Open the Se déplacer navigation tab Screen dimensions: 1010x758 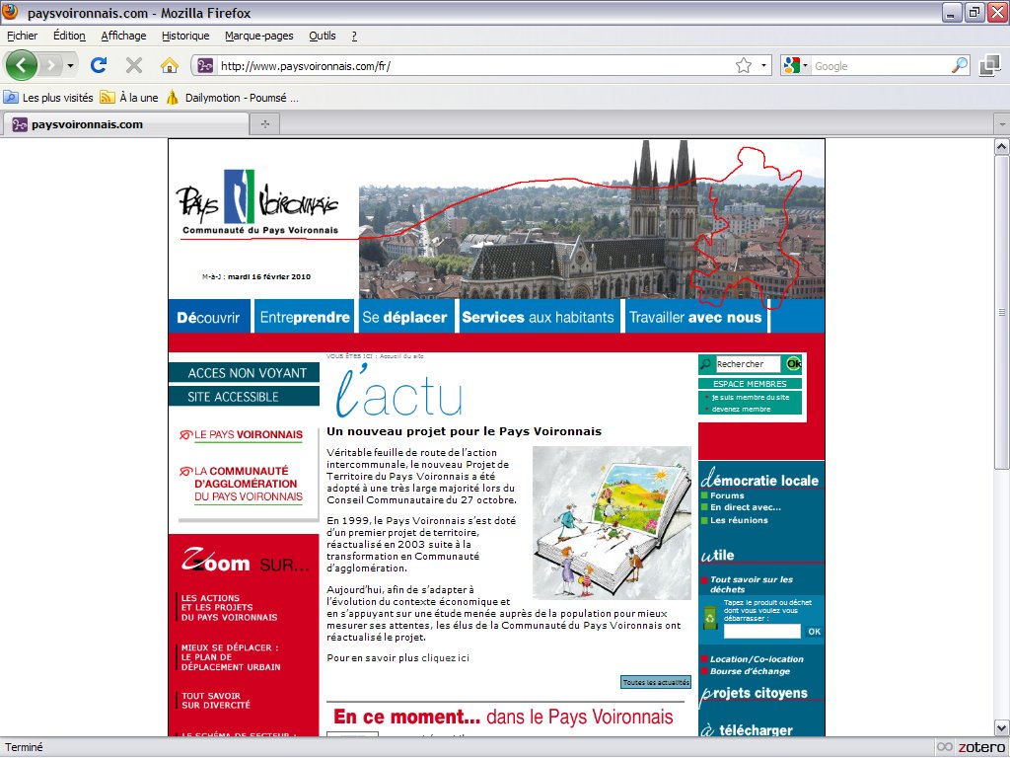404,317
